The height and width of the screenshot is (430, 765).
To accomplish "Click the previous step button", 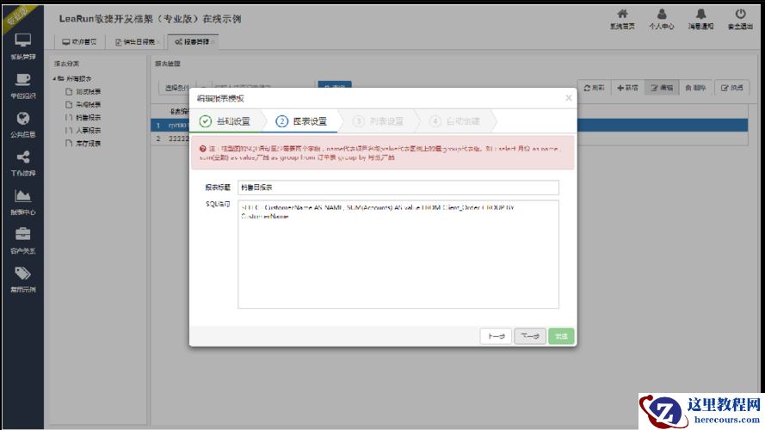I will 496,336.
